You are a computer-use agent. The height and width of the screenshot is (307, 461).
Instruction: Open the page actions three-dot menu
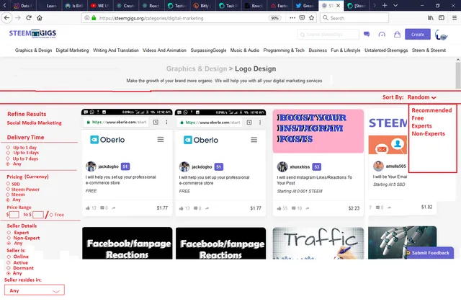click(x=292, y=18)
